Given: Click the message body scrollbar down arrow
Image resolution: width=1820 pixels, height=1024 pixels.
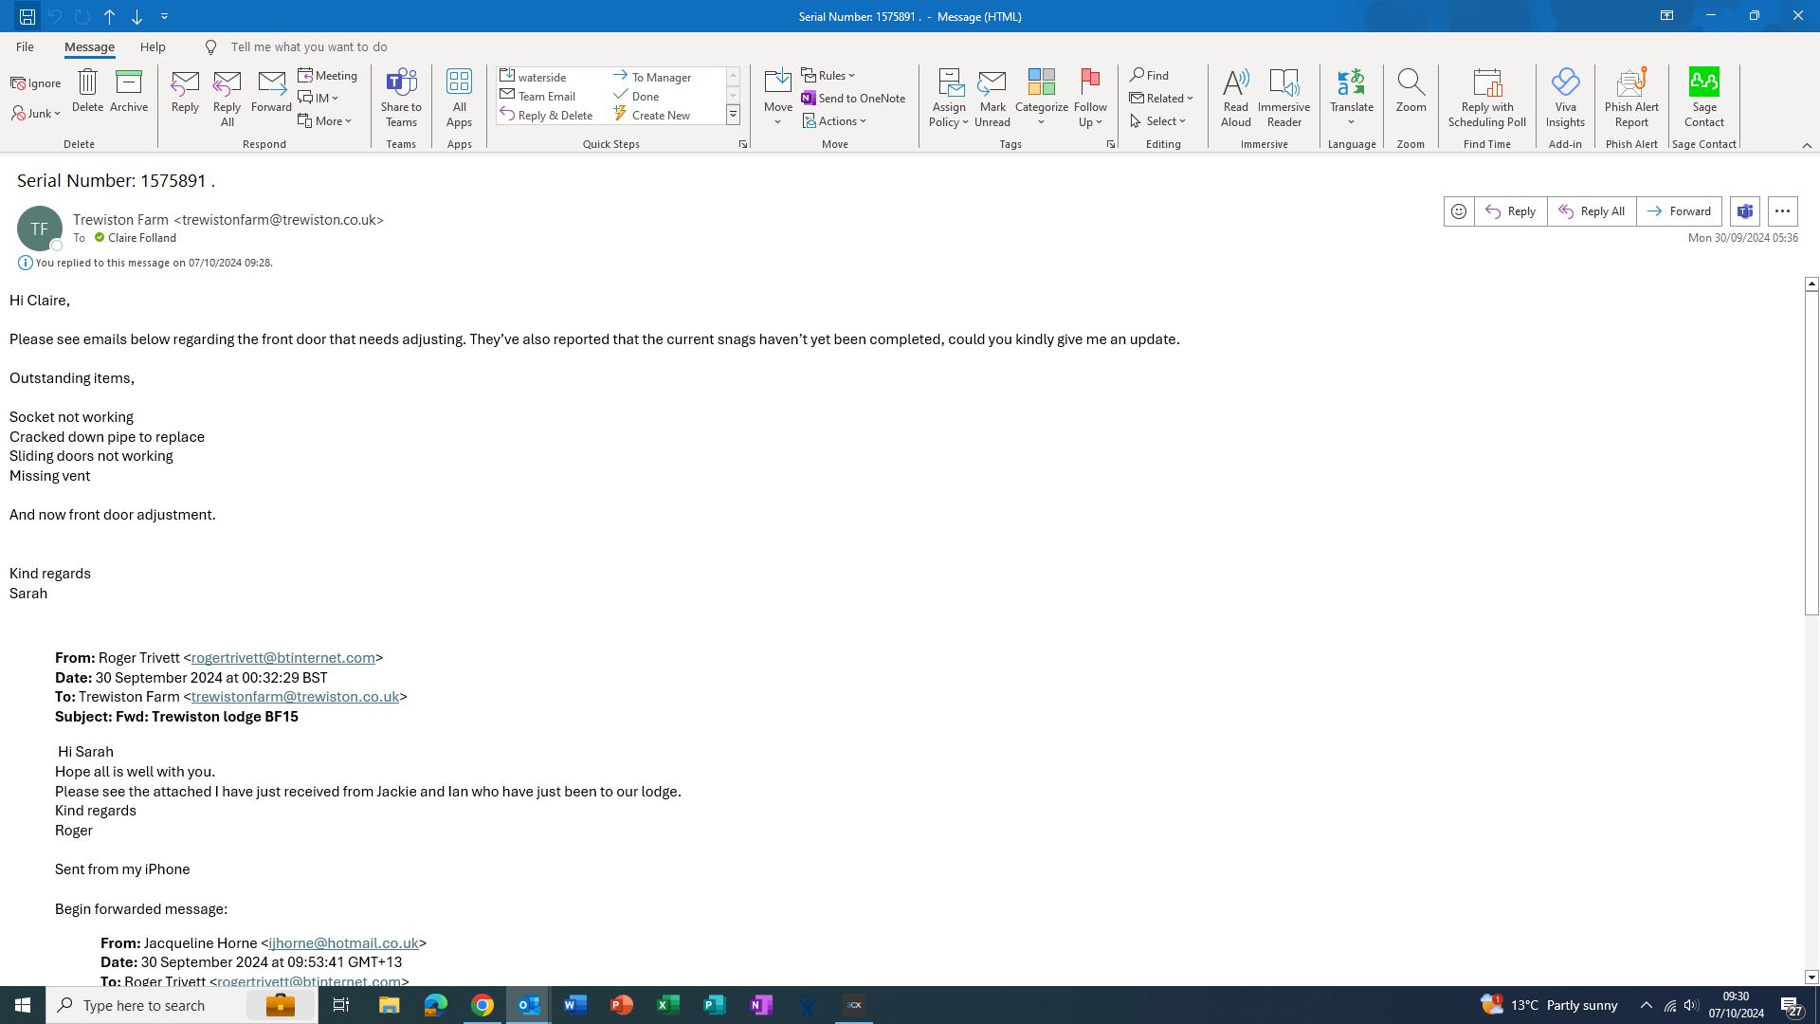Looking at the screenshot, I should point(1811,977).
